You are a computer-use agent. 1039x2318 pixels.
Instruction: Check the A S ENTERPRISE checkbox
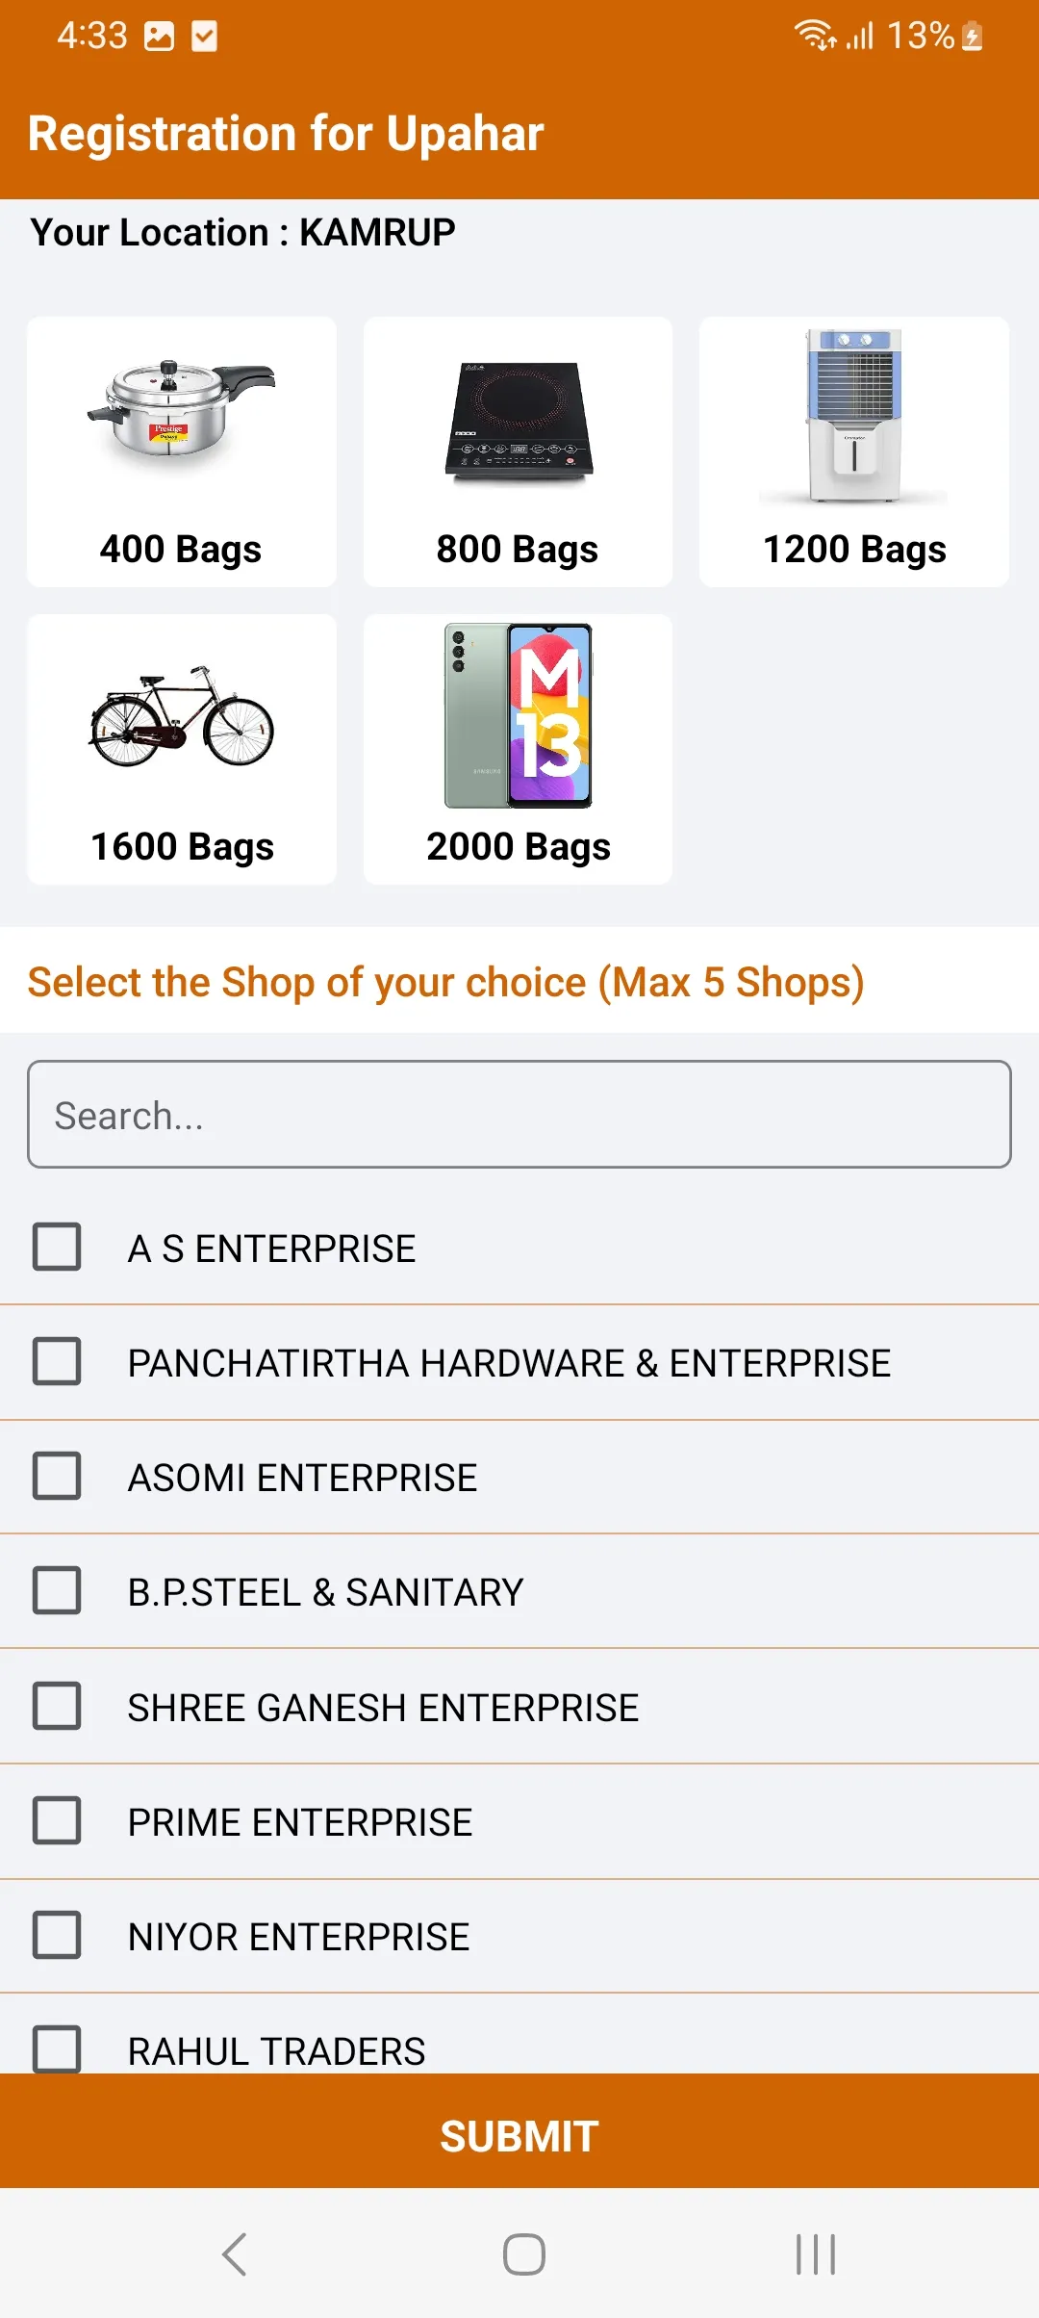(57, 1248)
